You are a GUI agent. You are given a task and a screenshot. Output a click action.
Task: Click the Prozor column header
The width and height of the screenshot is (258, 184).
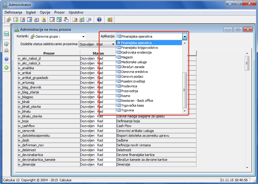[x=49, y=53]
